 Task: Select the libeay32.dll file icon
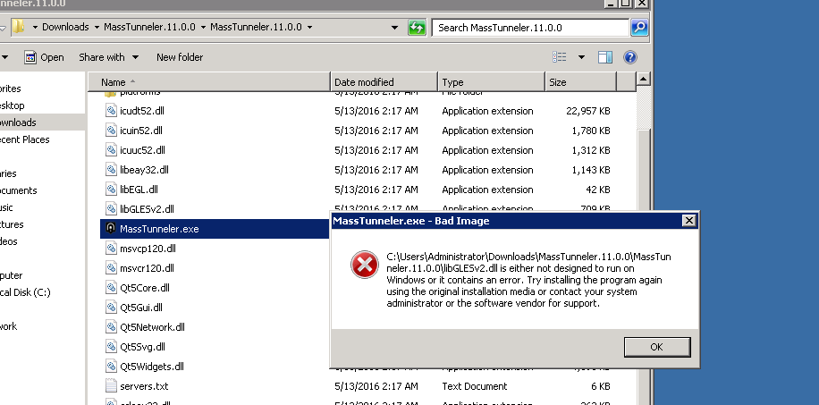(111, 170)
